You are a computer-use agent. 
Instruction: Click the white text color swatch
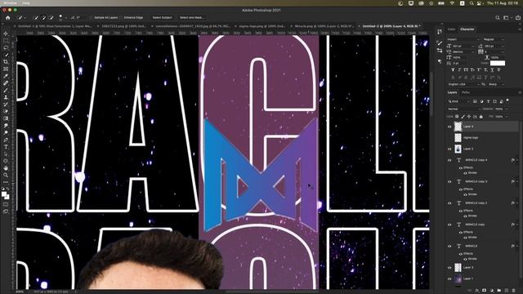pos(498,63)
